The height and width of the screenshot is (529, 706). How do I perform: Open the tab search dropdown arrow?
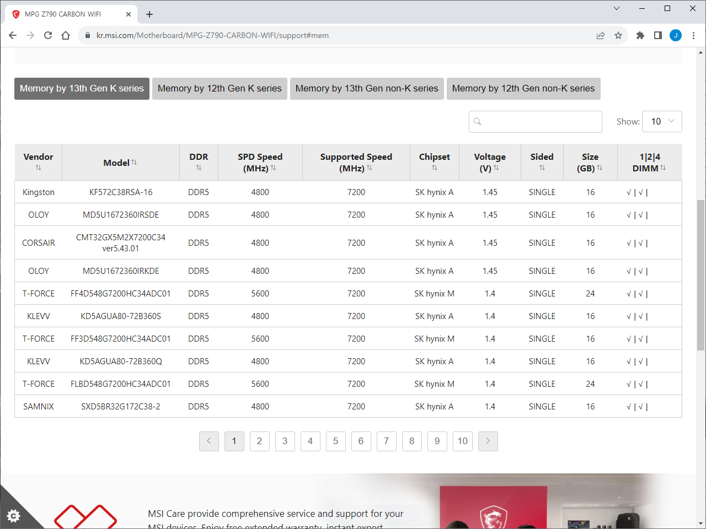tap(617, 8)
